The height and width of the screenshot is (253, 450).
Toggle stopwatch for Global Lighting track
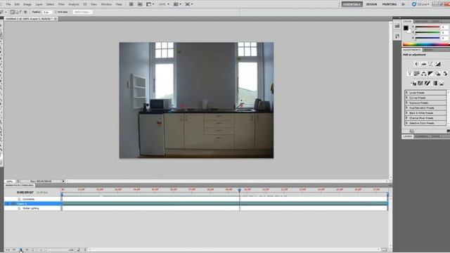tap(19, 208)
